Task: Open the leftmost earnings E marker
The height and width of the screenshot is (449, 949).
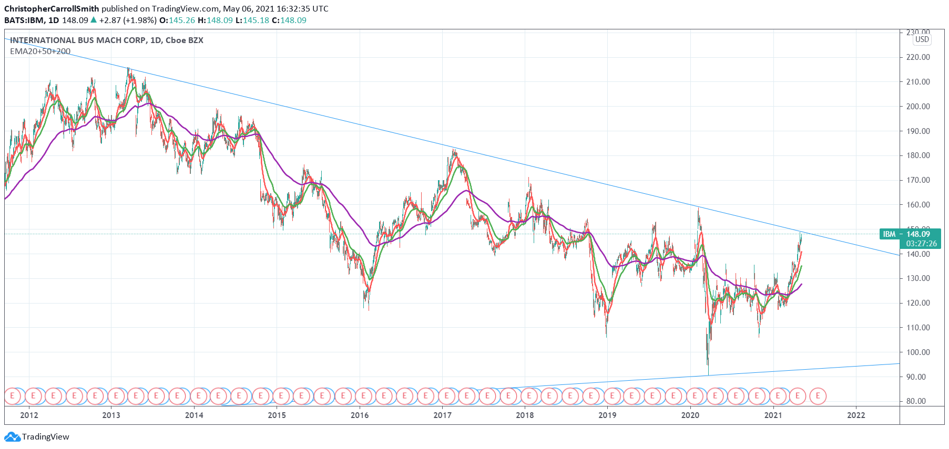Action: pyautogui.click(x=12, y=395)
